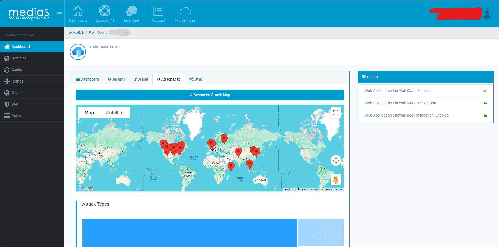Image resolution: width=499 pixels, height=247 pixels.
Task: Open the Advanced Attack Map button
Action: tap(210, 95)
